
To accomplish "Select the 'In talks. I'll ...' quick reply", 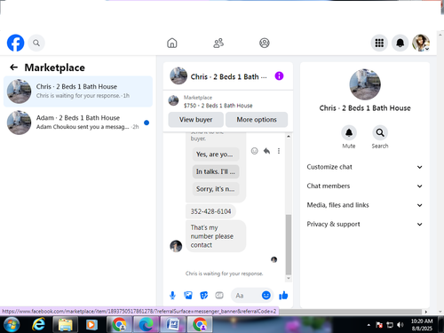I will click(216, 171).
